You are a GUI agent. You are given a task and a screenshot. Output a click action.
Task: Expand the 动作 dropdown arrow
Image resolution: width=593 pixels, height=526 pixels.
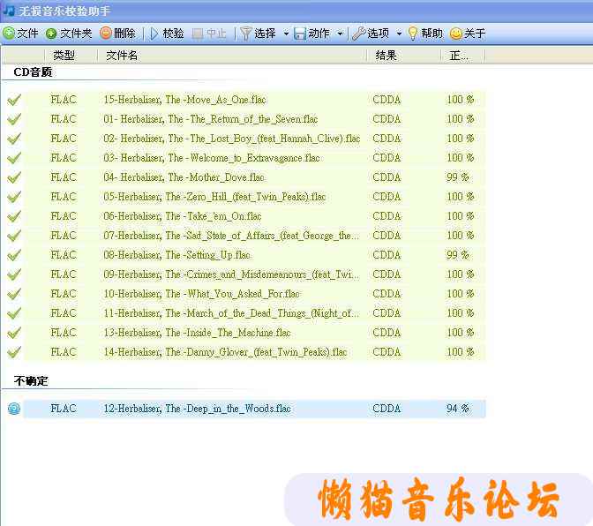click(340, 34)
